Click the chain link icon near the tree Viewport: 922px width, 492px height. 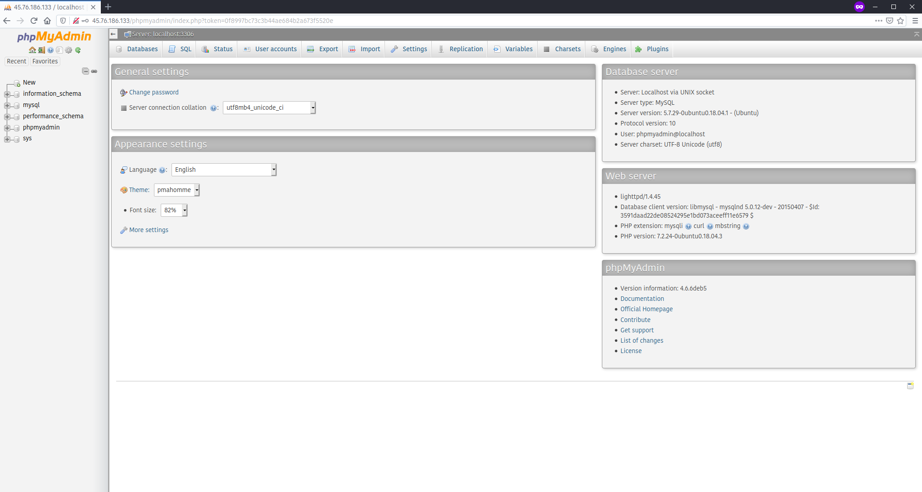click(x=94, y=71)
